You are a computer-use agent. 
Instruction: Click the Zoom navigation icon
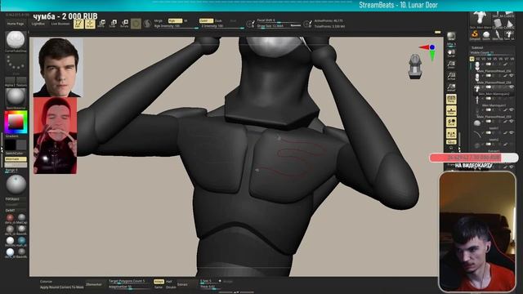[x=451, y=65]
